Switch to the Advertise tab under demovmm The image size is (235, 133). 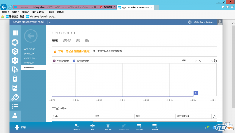(x=87, y=40)
